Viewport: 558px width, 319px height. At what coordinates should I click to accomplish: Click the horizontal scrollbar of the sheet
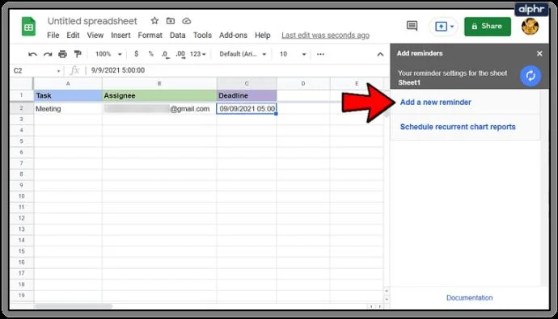click(x=74, y=306)
